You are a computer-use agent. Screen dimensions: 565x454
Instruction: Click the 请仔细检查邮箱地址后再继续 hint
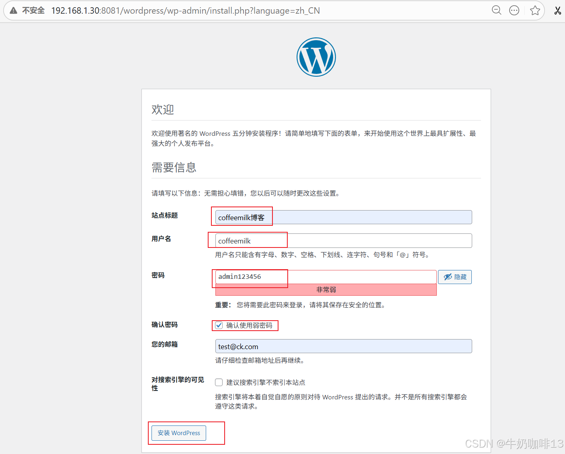coord(261,360)
